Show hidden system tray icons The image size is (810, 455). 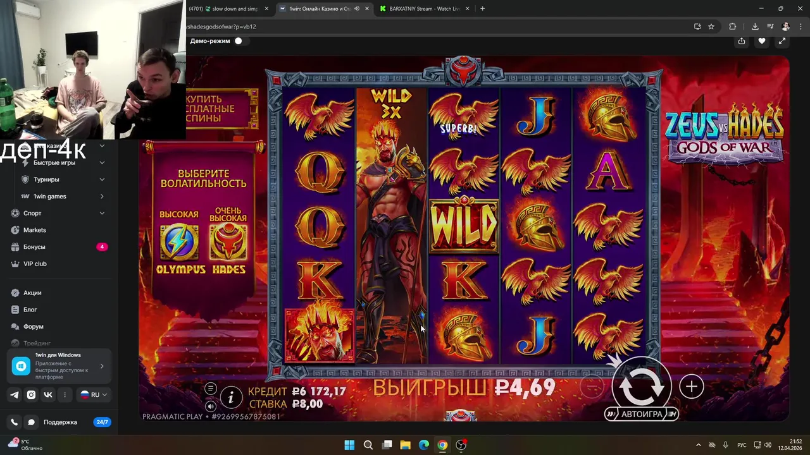pyautogui.click(x=699, y=445)
